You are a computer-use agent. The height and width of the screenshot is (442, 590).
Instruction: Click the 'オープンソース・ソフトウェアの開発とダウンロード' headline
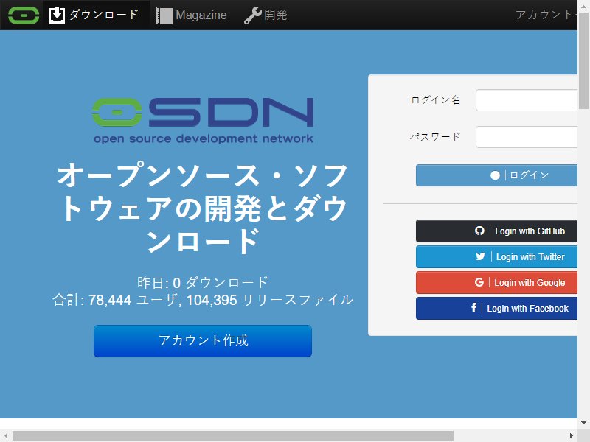click(x=203, y=208)
